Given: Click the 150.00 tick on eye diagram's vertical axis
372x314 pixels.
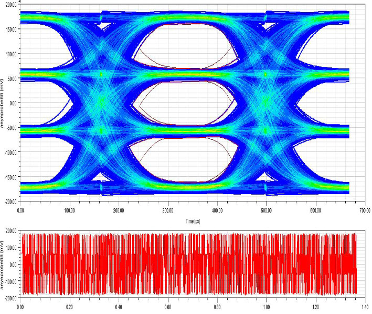Looking at the screenshot, I should [x=10, y=29].
